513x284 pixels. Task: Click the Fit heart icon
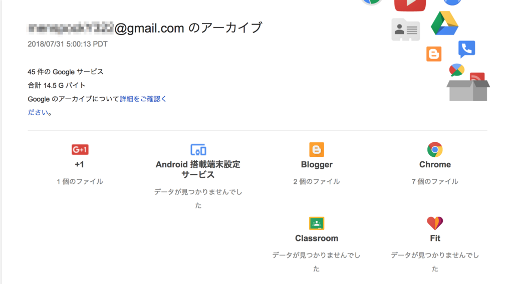click(x=435, y=223)
